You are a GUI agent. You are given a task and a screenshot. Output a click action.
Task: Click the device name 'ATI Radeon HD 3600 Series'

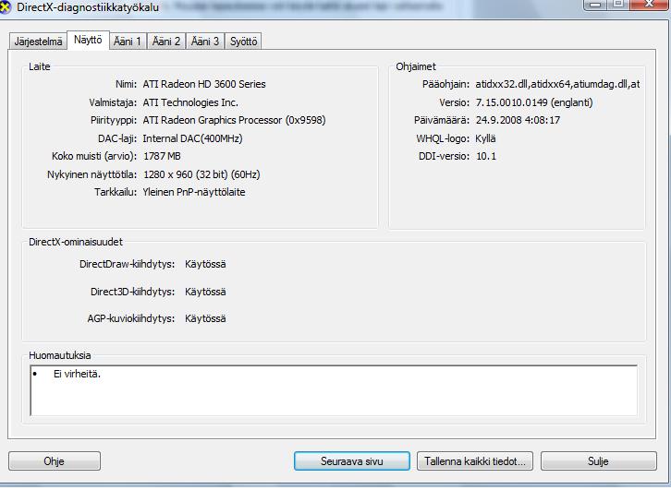pyautogui.click(x=204, y=84)
